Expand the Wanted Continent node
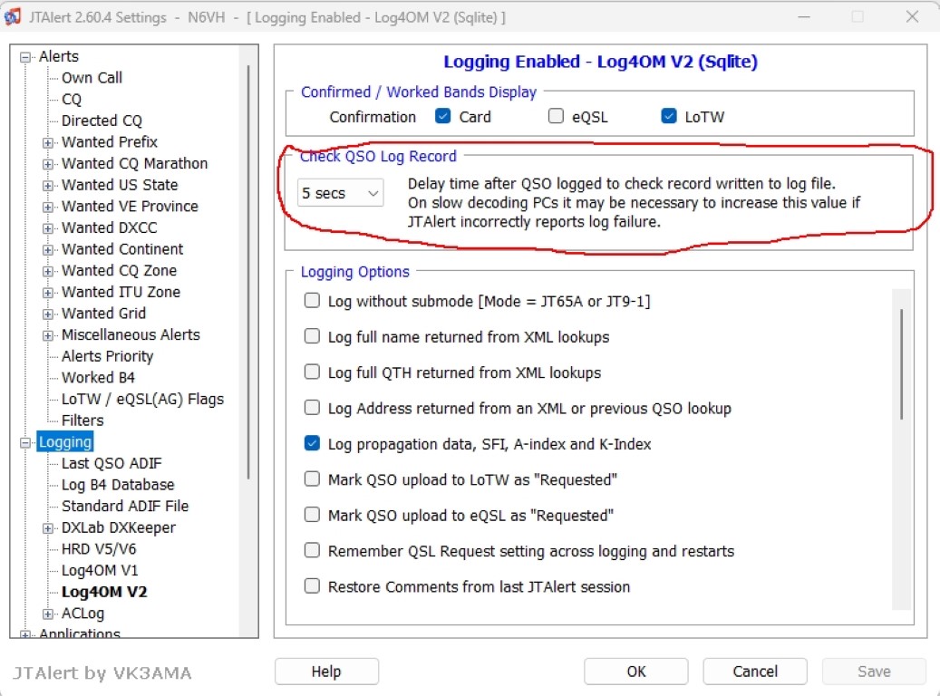Screen dimensions: 940x696 47,250
